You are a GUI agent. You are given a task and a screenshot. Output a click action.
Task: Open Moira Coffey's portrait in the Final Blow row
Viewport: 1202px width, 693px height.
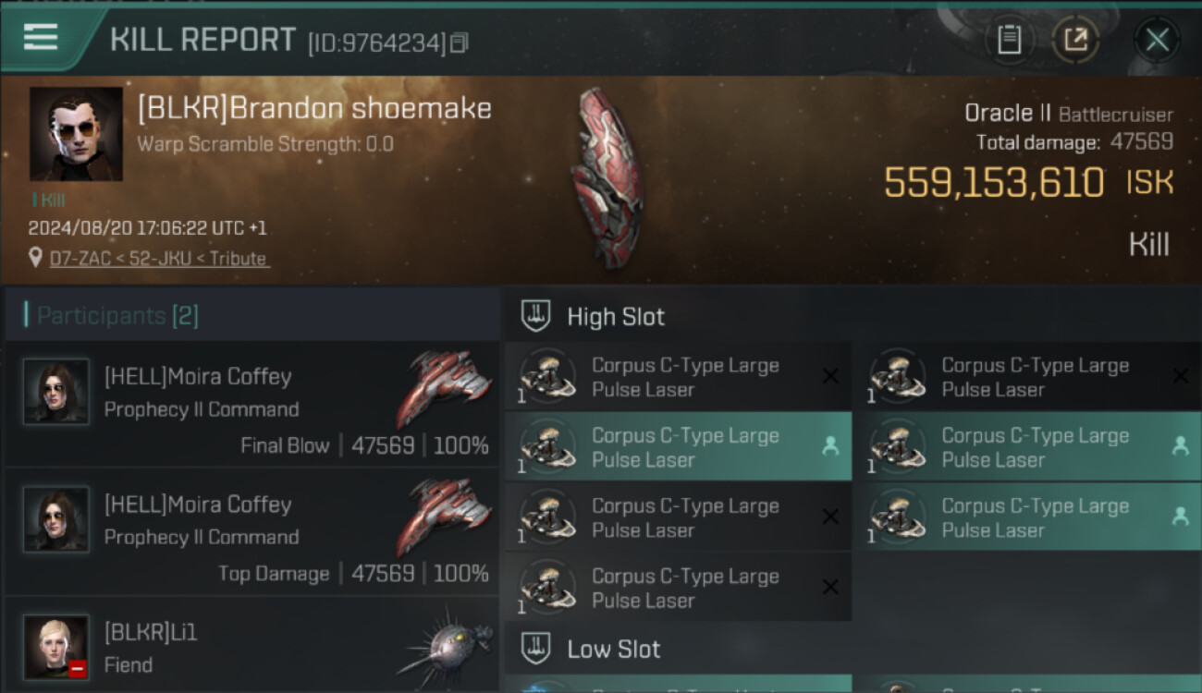pyautogui.click(x=56, y=392)
